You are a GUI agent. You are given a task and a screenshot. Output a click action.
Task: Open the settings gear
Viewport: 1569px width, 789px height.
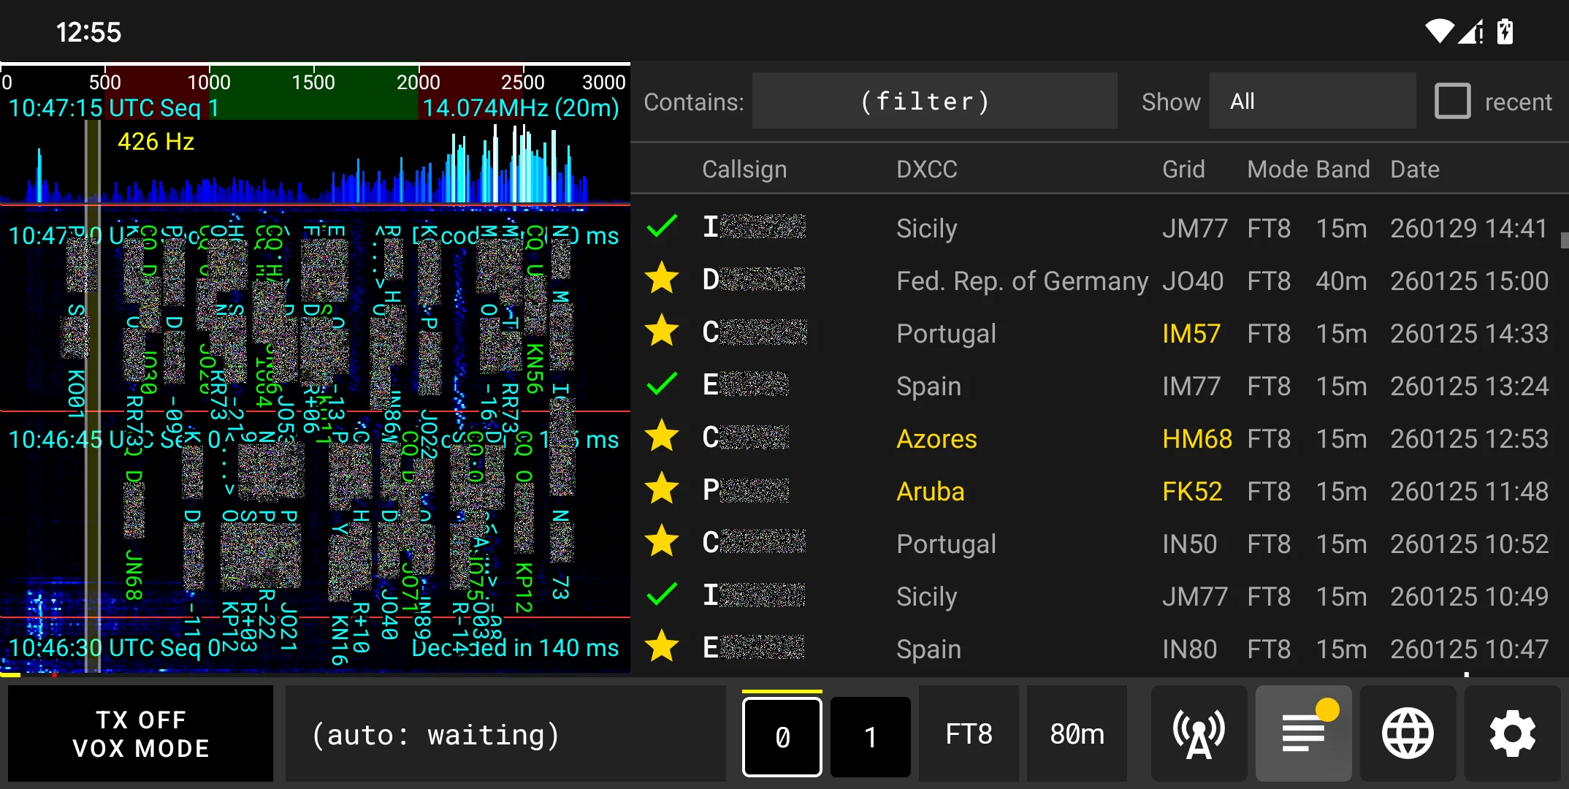[x=1512, y=733]
